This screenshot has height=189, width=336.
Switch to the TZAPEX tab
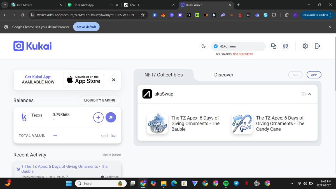[149, 5]
